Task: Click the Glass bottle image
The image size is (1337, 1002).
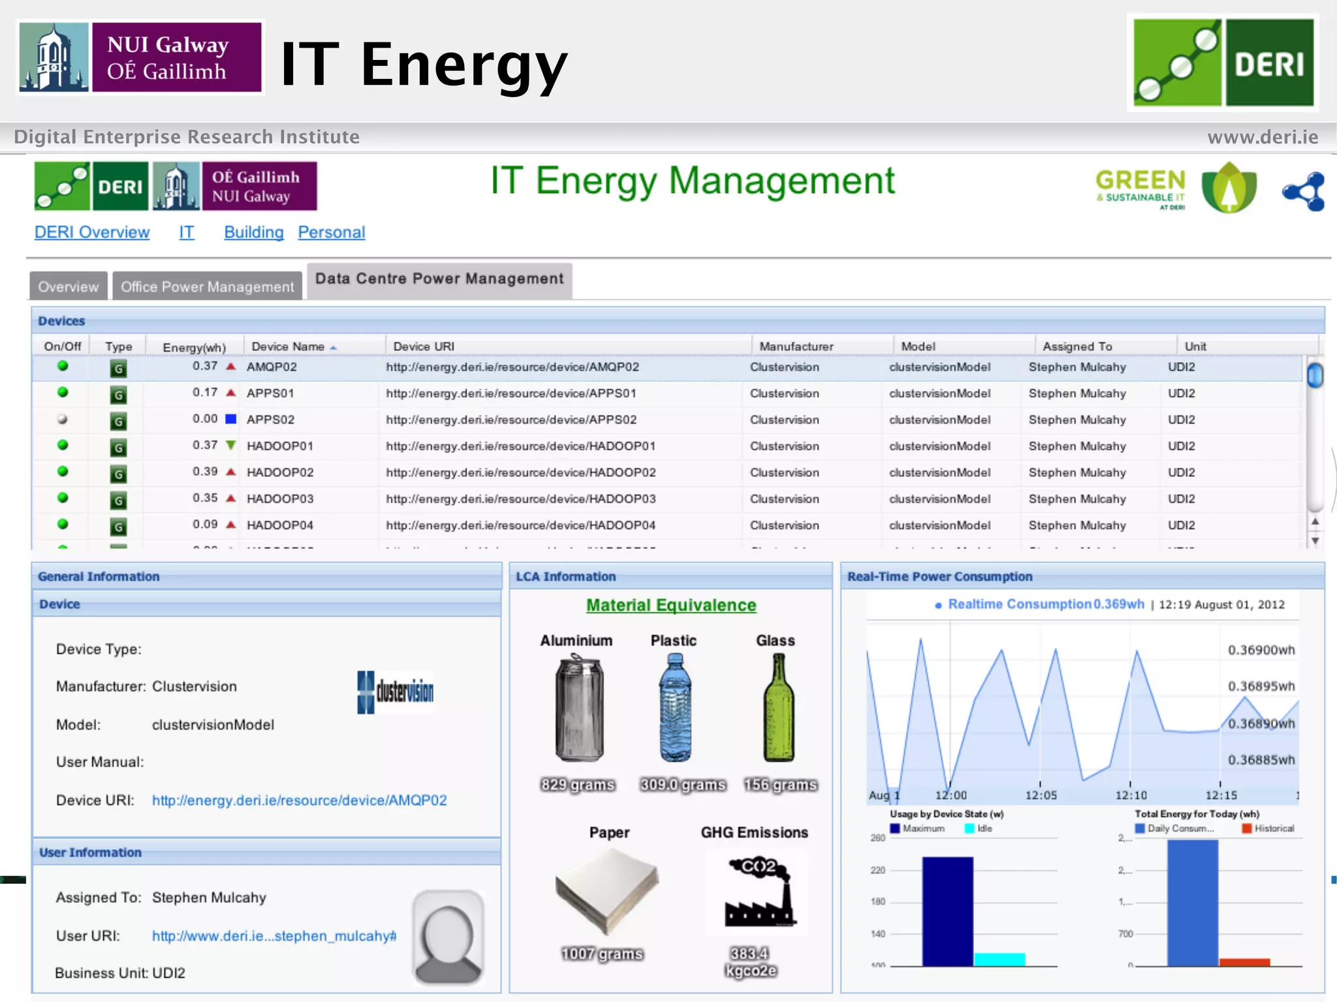Action: click(x=779, y=708)
